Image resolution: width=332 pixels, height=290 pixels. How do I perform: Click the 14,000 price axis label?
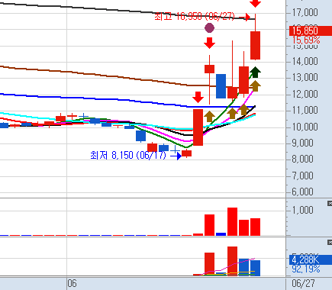tap(305, 61)
